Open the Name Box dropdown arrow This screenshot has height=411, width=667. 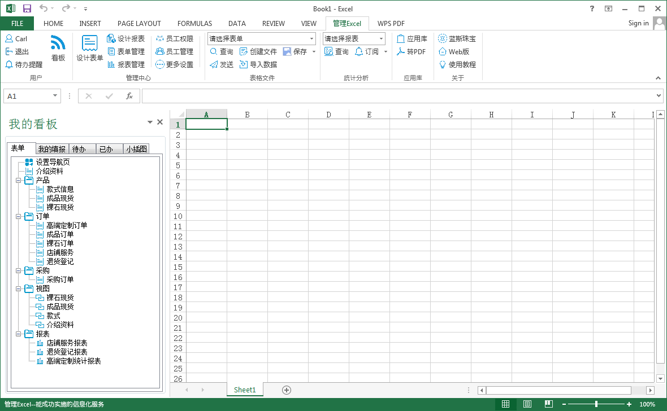[55, 95]
